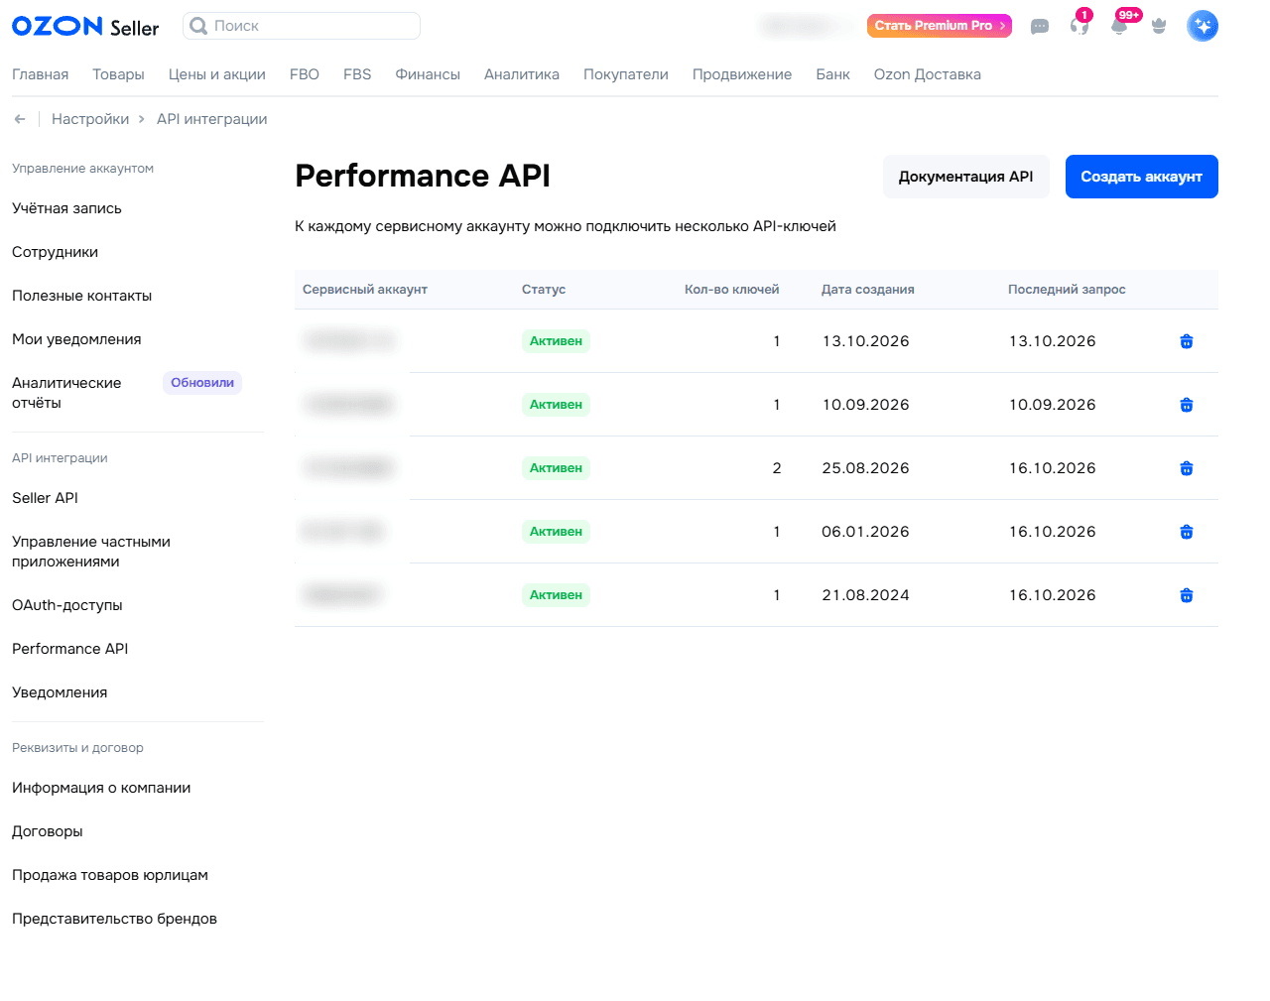Open OAuth-доступы in sidebar

(x=67, y=605)
